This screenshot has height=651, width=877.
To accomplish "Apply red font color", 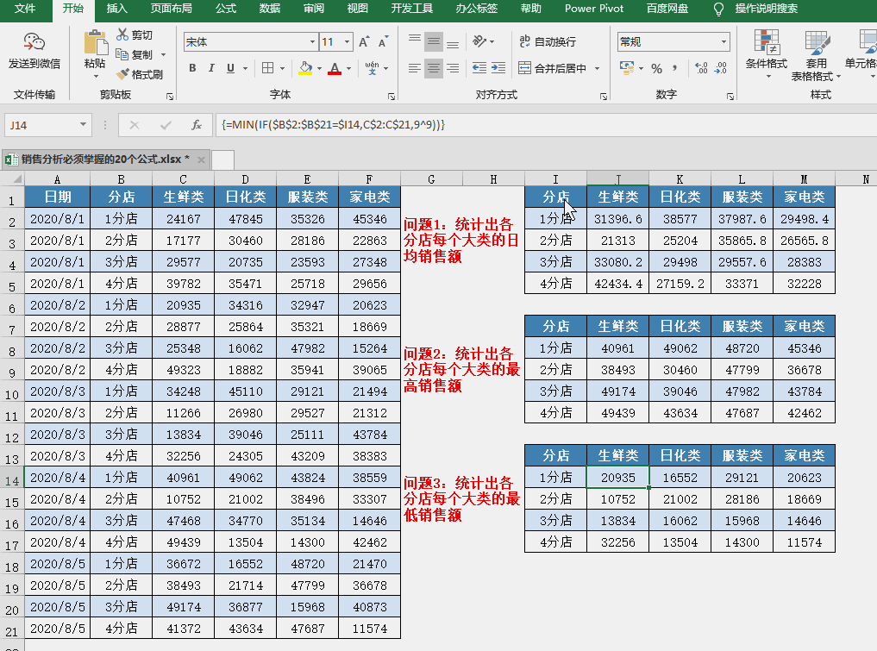I will click(x=335, y=68).
